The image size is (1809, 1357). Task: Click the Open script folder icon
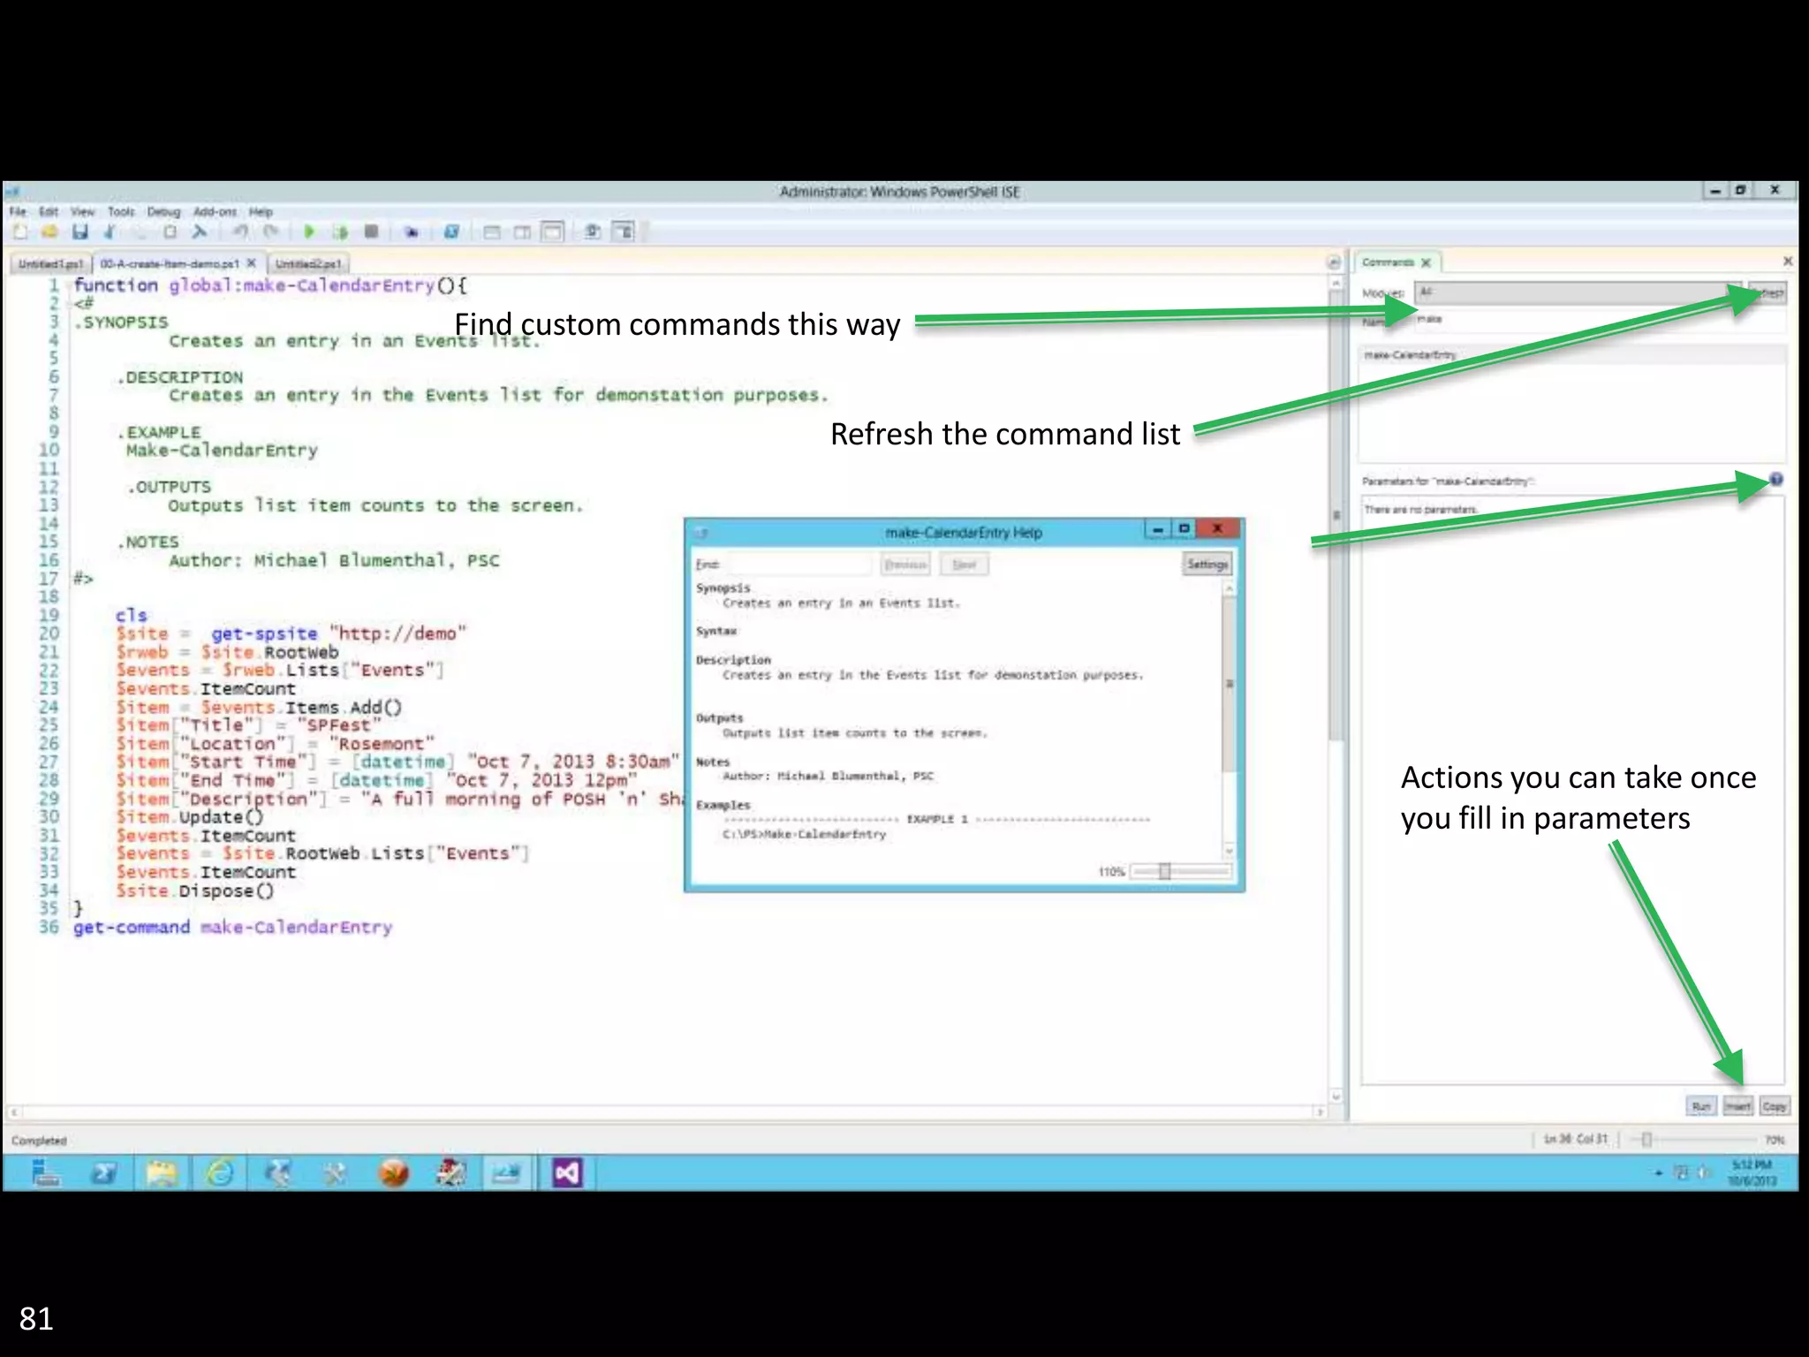tap(49, 231)
